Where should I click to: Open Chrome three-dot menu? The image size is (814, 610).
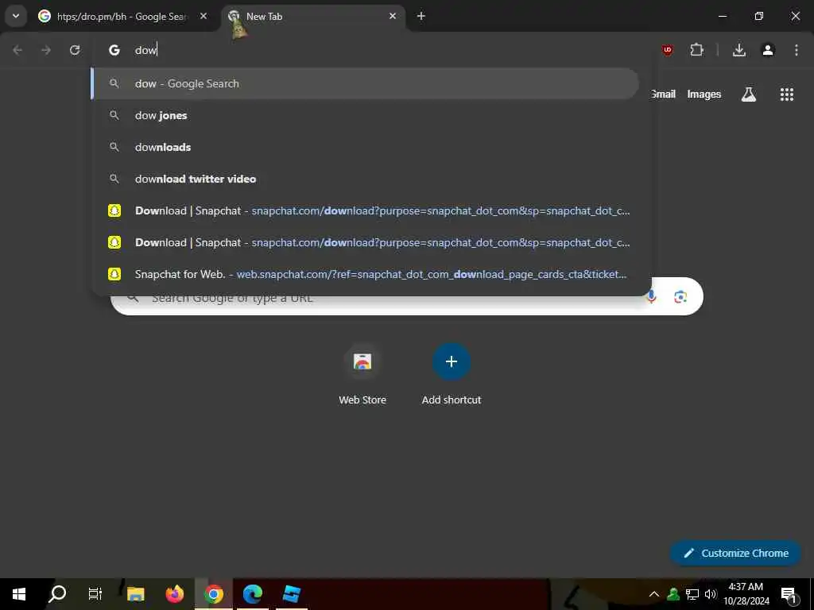(x=797, y=50)
